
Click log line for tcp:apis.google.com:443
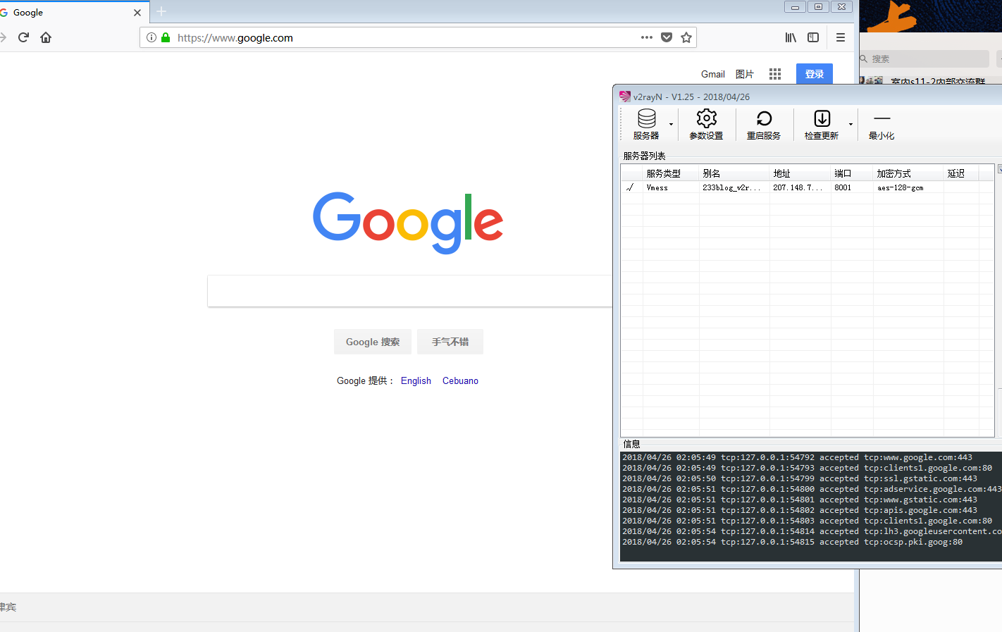coord(800,510)
